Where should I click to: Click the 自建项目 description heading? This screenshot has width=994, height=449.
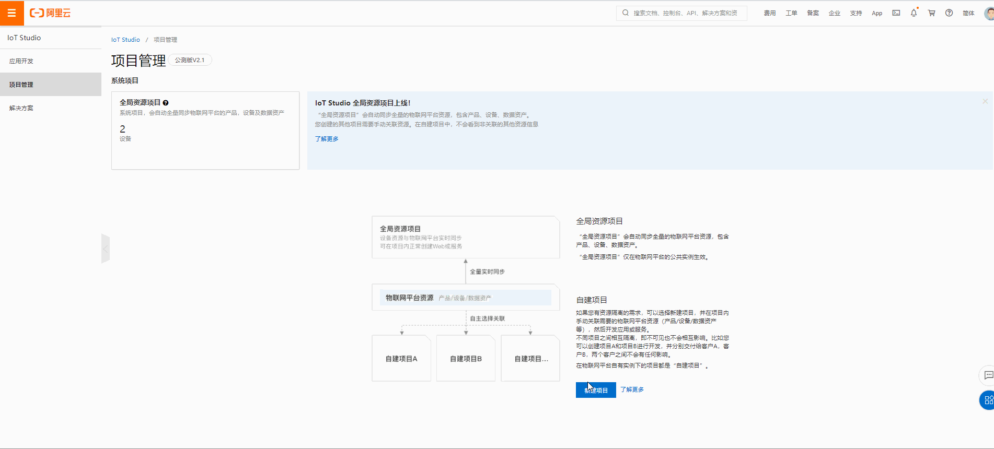(592, 300)
